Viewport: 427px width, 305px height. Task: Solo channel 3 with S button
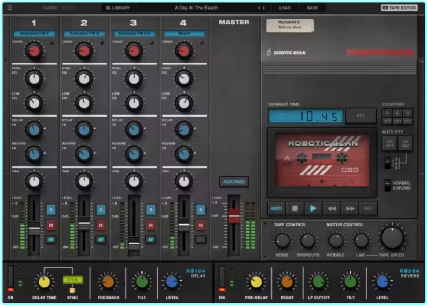click(x=151, y=209)
